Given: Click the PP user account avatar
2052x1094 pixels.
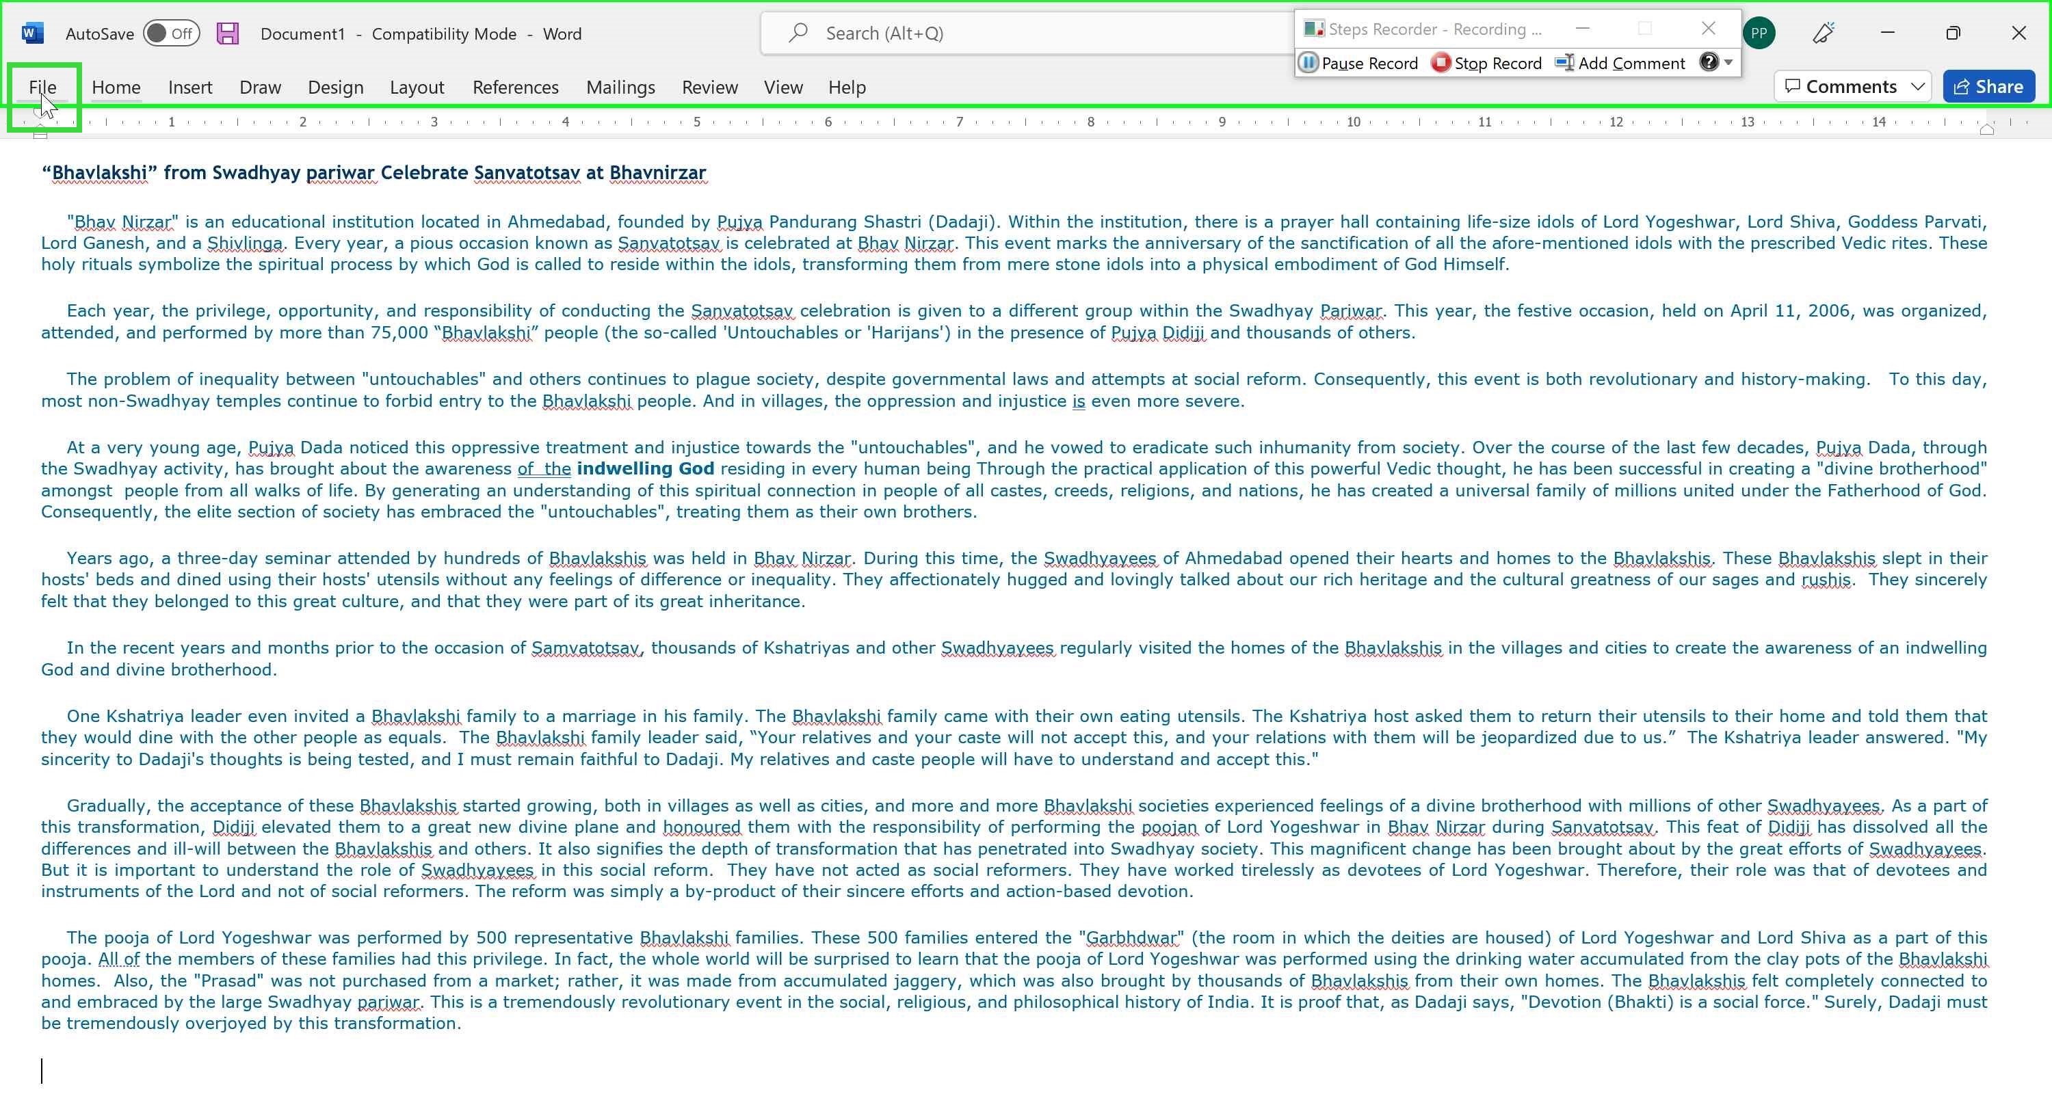Looking at the screenshot, I should tap(1759, 34).
